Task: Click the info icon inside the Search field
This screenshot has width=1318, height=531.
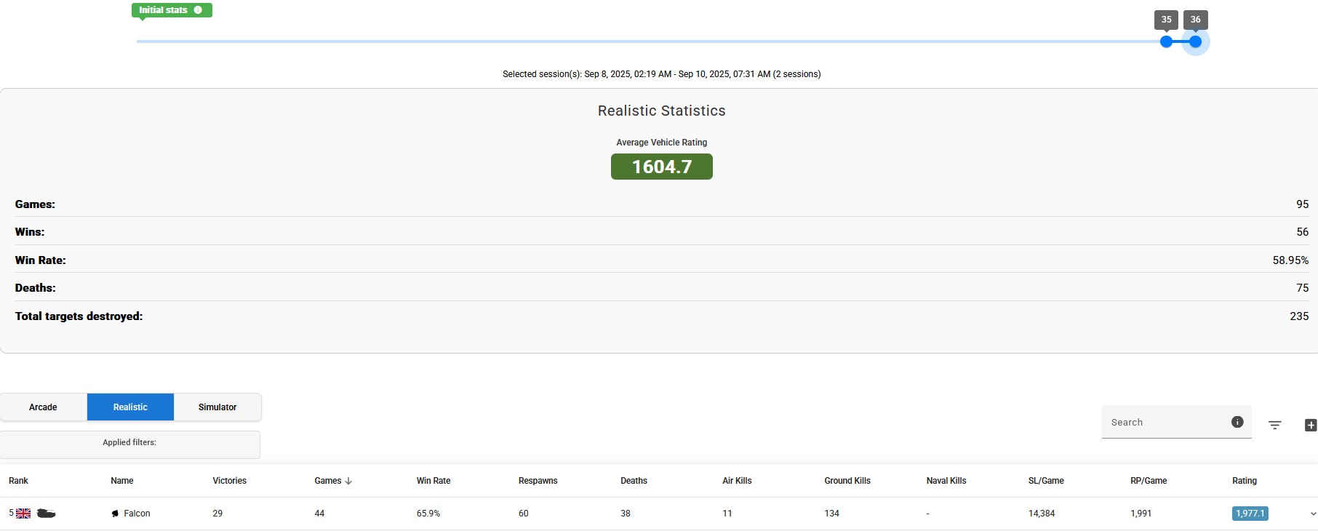Action: click(1237, 422)
